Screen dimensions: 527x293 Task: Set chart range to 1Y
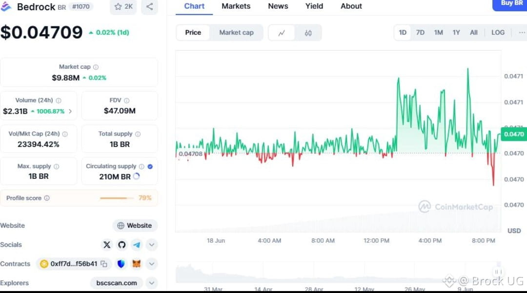456,33
